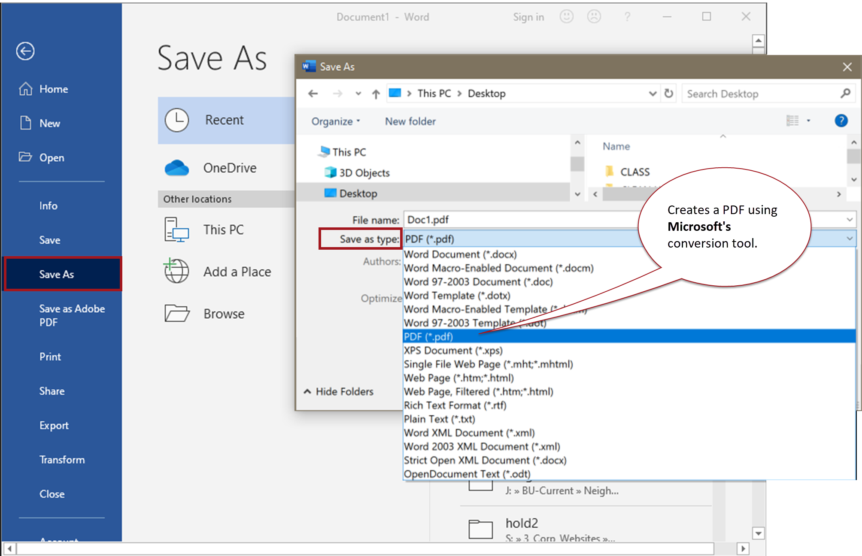Click the sad face feedback icon
This screenshot has width=862, height=556.
(x=594, y=17)
